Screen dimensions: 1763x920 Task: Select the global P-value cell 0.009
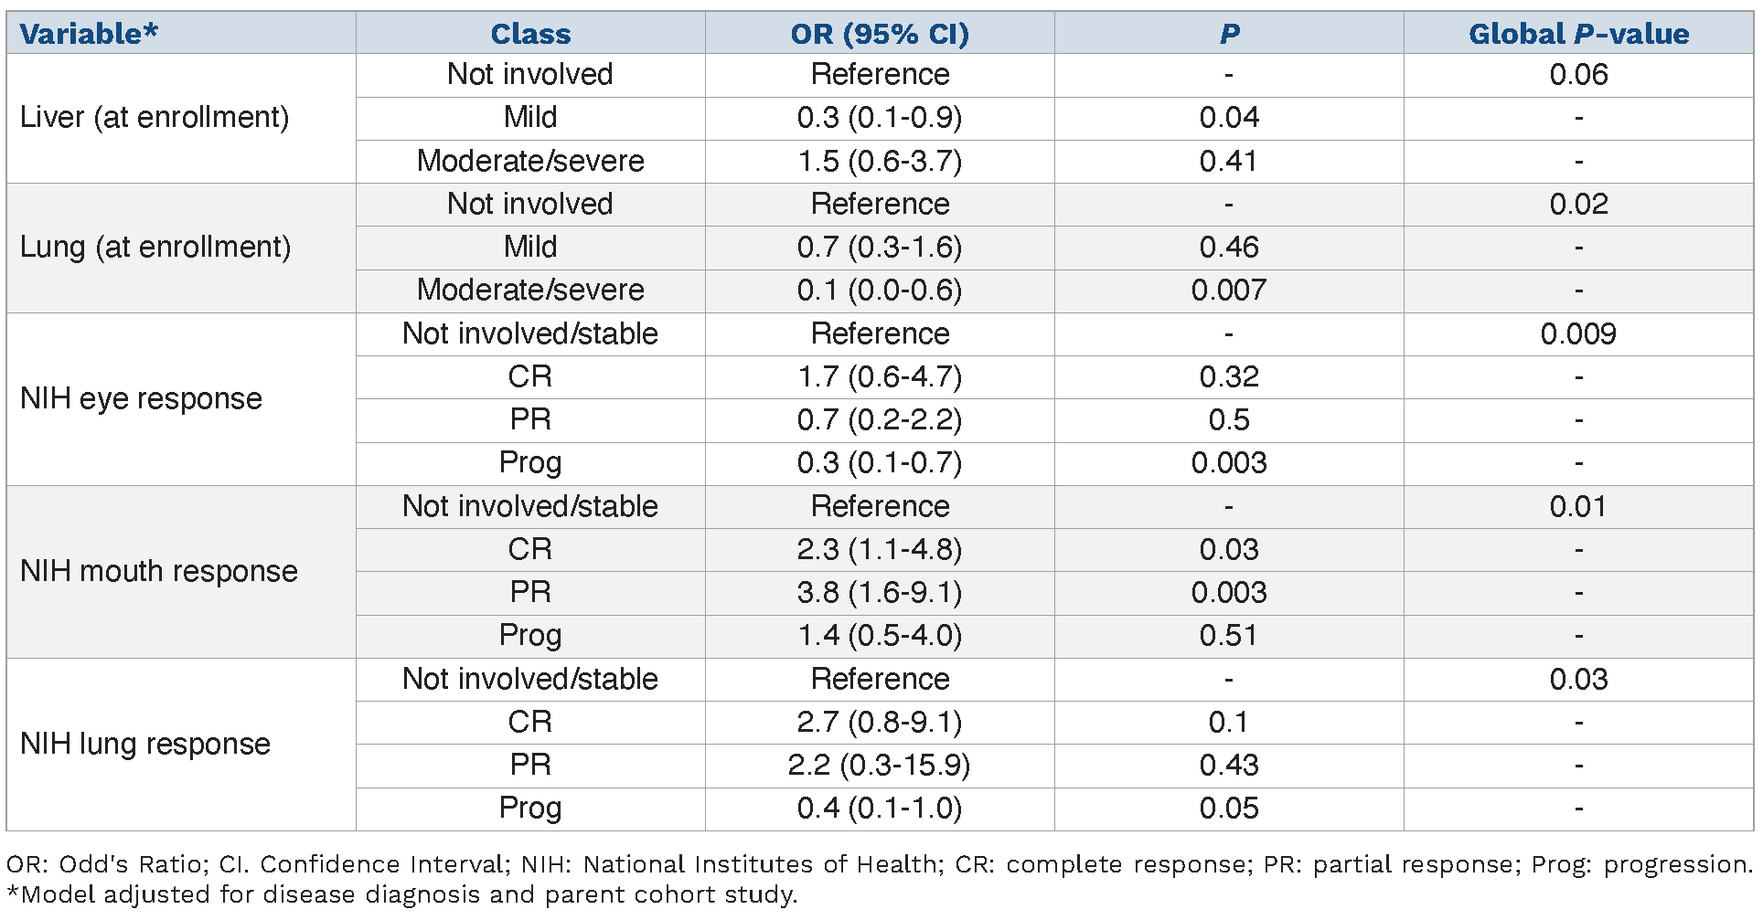point(1578,334)
